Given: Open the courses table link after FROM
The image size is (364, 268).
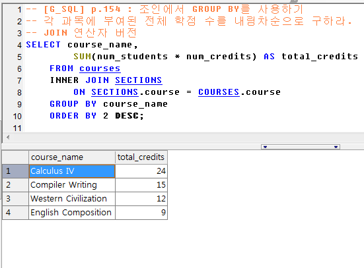Looking at the screenshot, I should (100, 68).
